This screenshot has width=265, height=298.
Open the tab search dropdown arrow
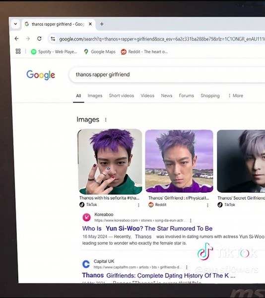(x=15, y=24)
